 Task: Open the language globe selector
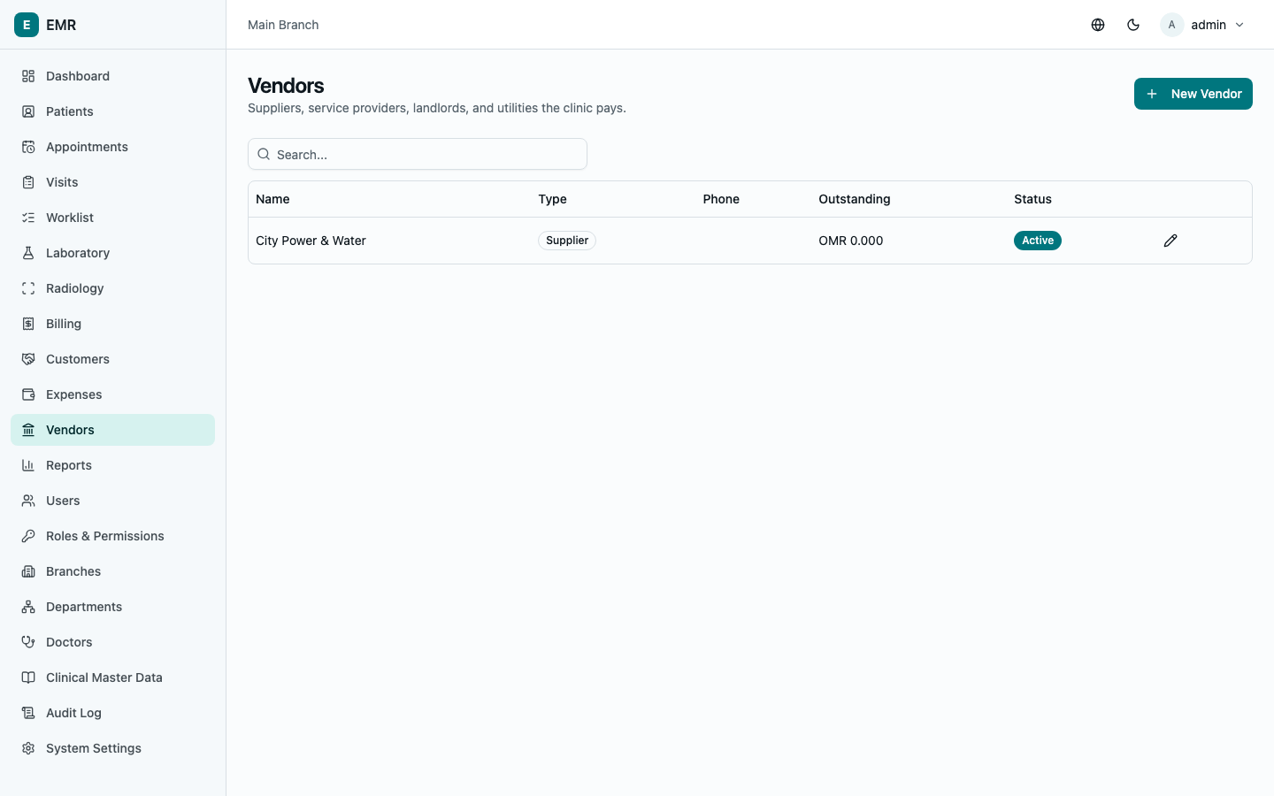[1098, 25]
